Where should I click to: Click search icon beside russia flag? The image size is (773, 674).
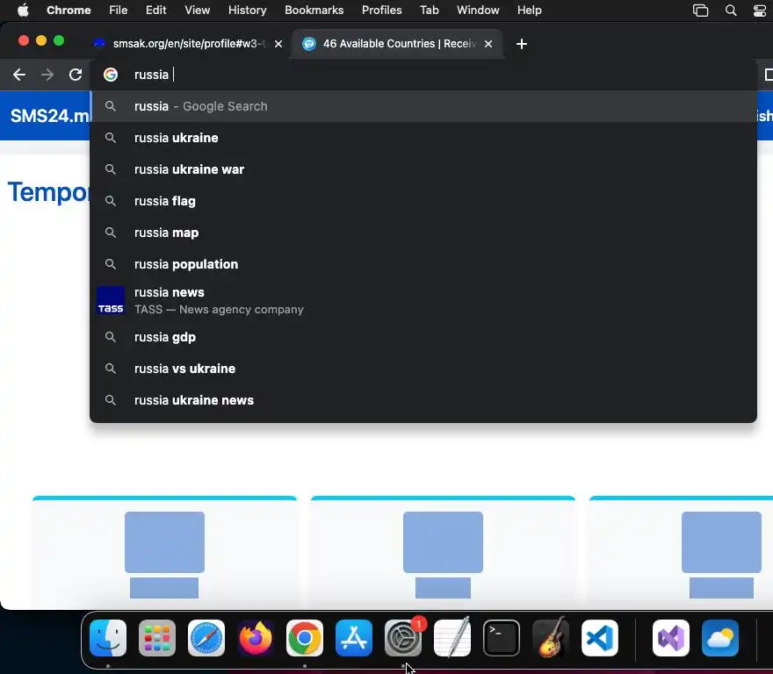[111, 201]
